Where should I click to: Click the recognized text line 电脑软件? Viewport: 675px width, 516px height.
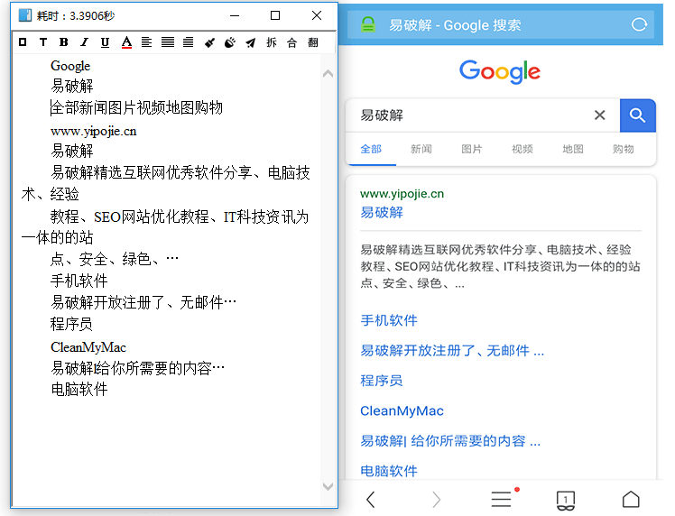(79, 389)
